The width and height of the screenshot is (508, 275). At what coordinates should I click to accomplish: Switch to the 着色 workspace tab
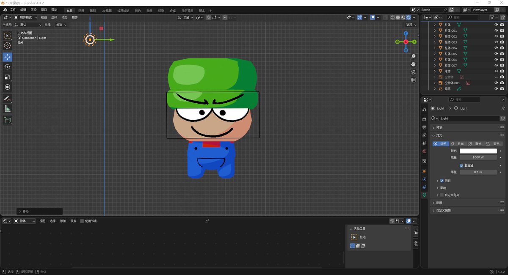[x=138, y=11]
